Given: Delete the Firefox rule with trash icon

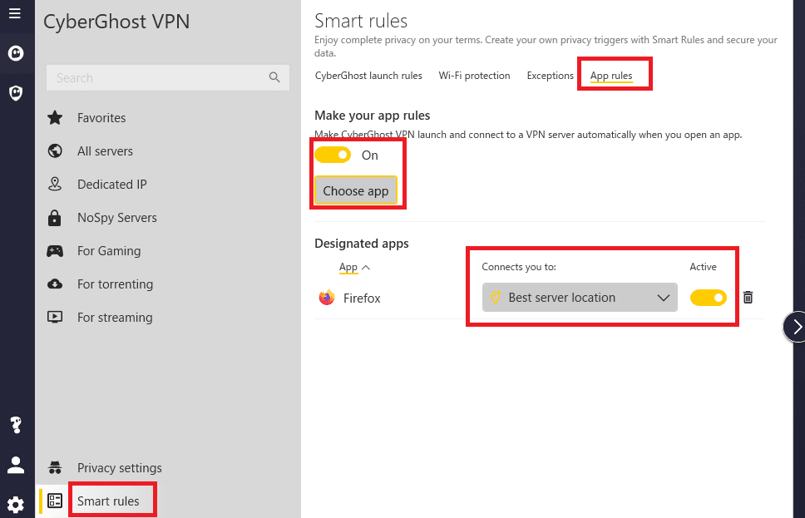Looking at the screenshot, I should (x=748, y=297).
